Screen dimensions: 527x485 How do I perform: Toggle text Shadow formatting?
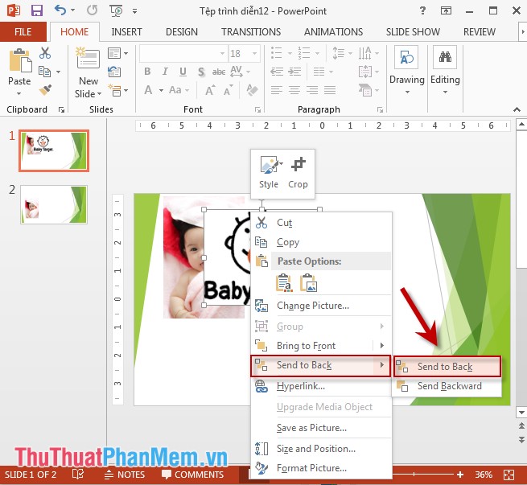[x=201, y=72]
